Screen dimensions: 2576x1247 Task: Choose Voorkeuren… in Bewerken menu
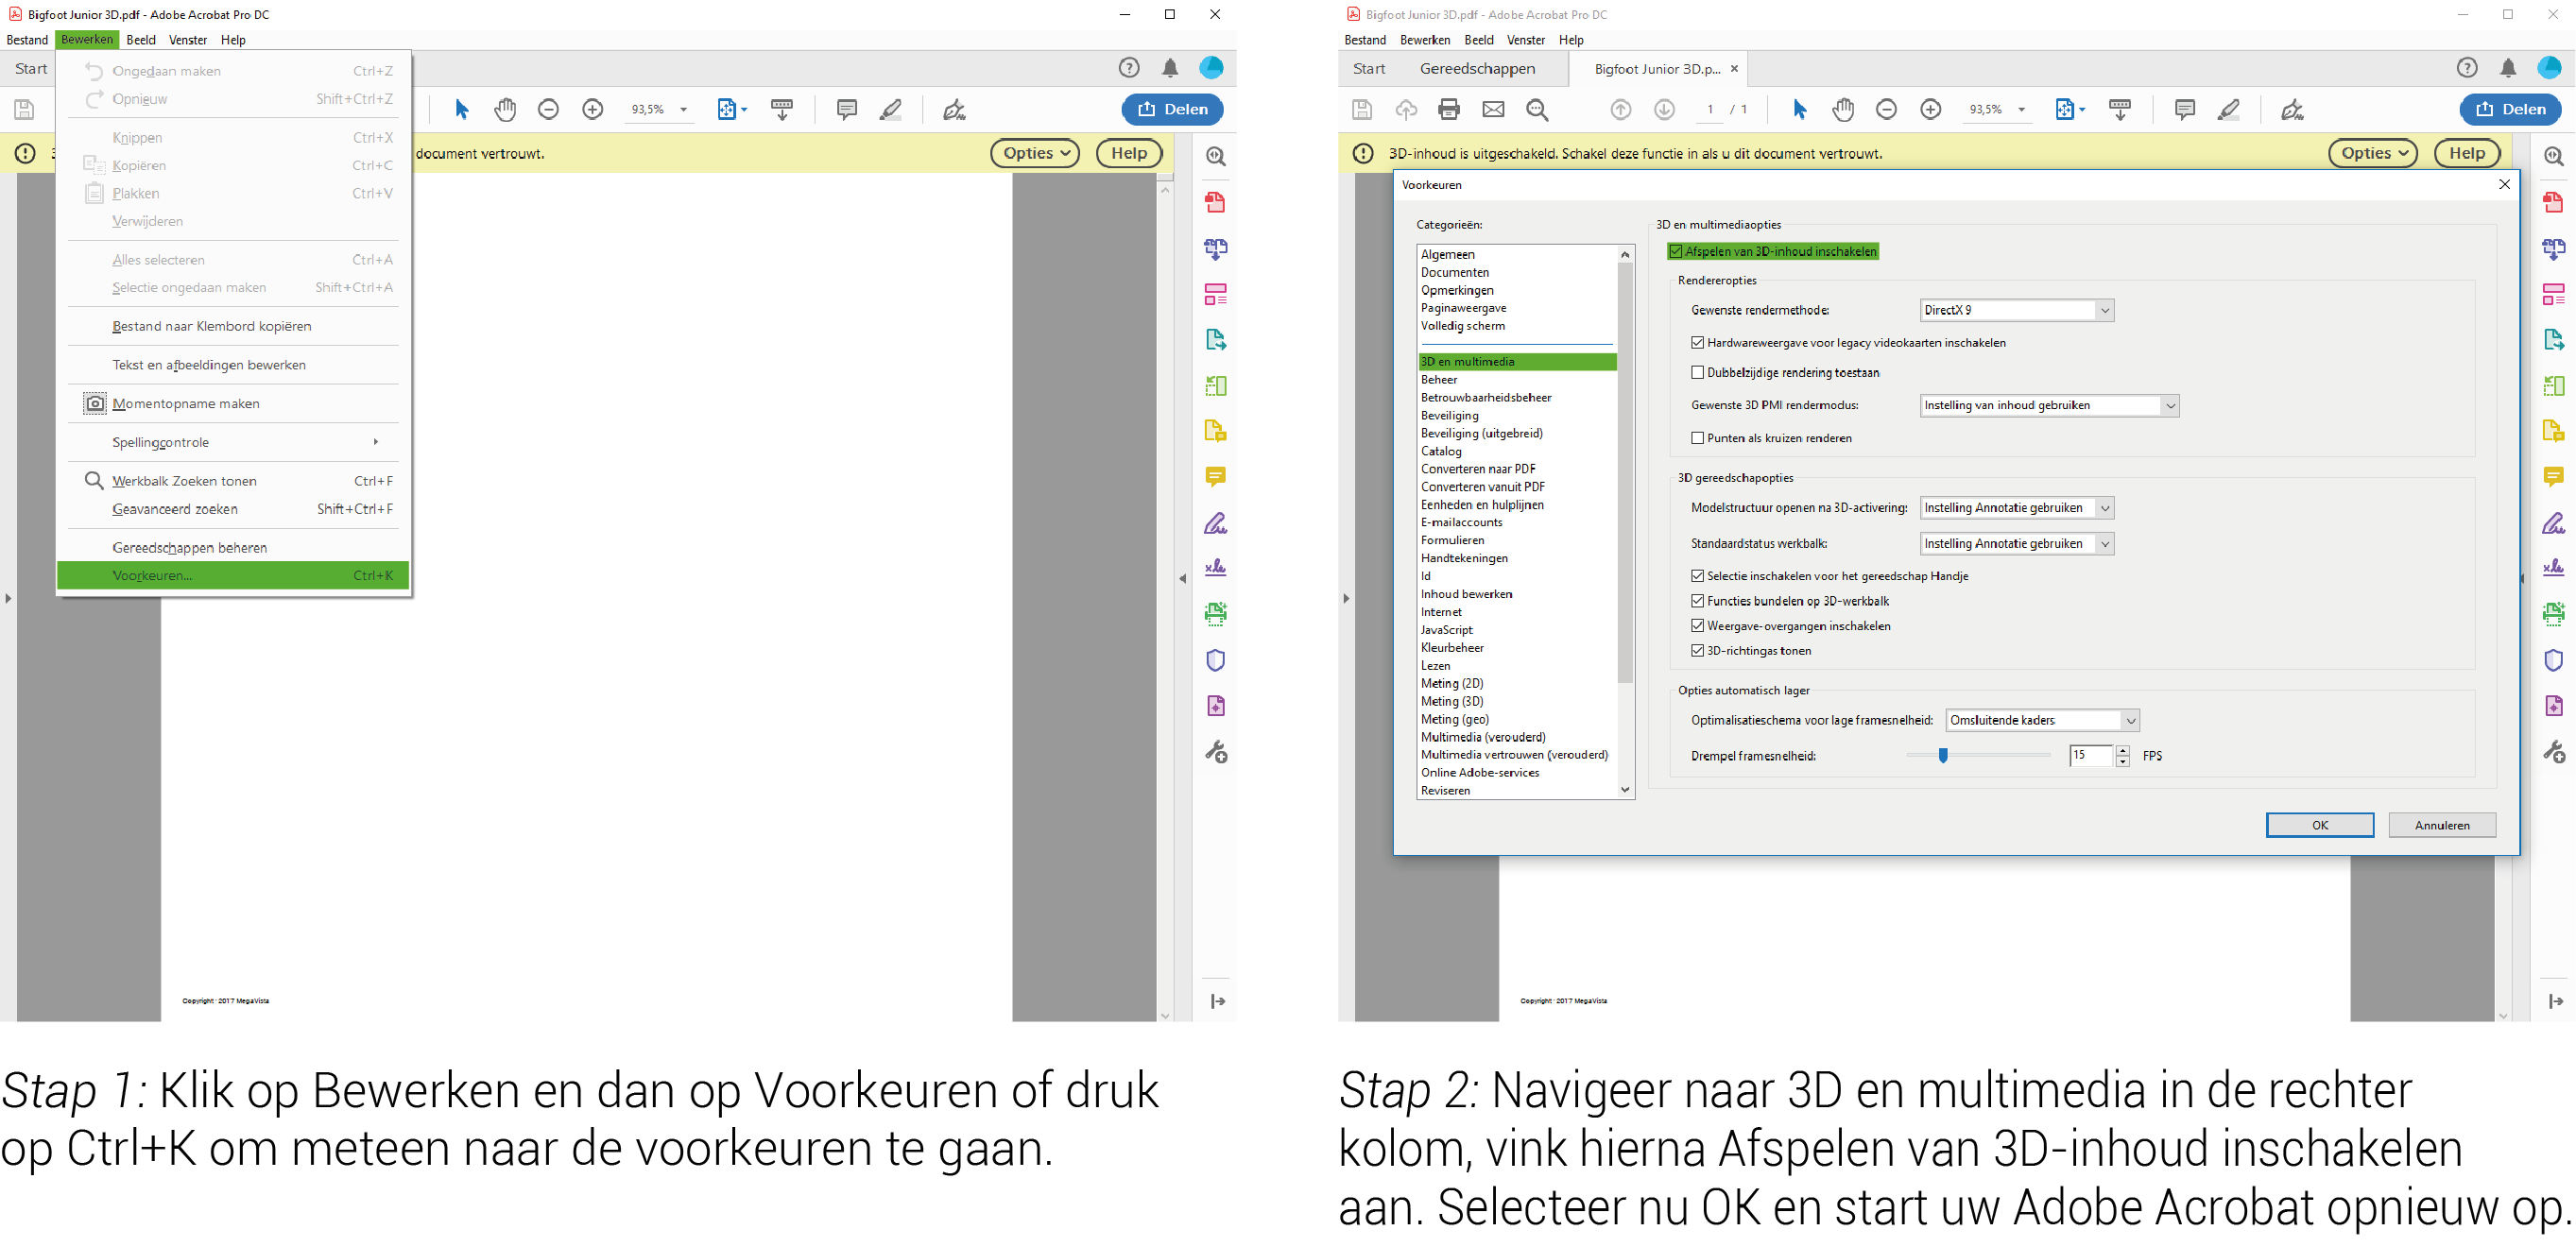(233, 576)
